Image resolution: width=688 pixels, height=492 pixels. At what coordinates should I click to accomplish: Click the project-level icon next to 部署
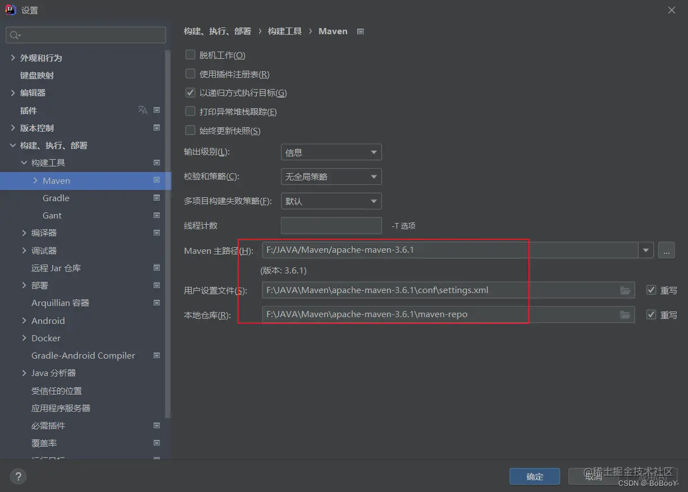point(157,285)
